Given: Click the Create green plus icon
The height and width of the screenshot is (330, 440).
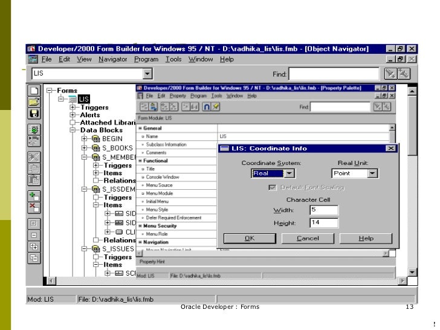Looking at the screenshot, I should (34, 196).
